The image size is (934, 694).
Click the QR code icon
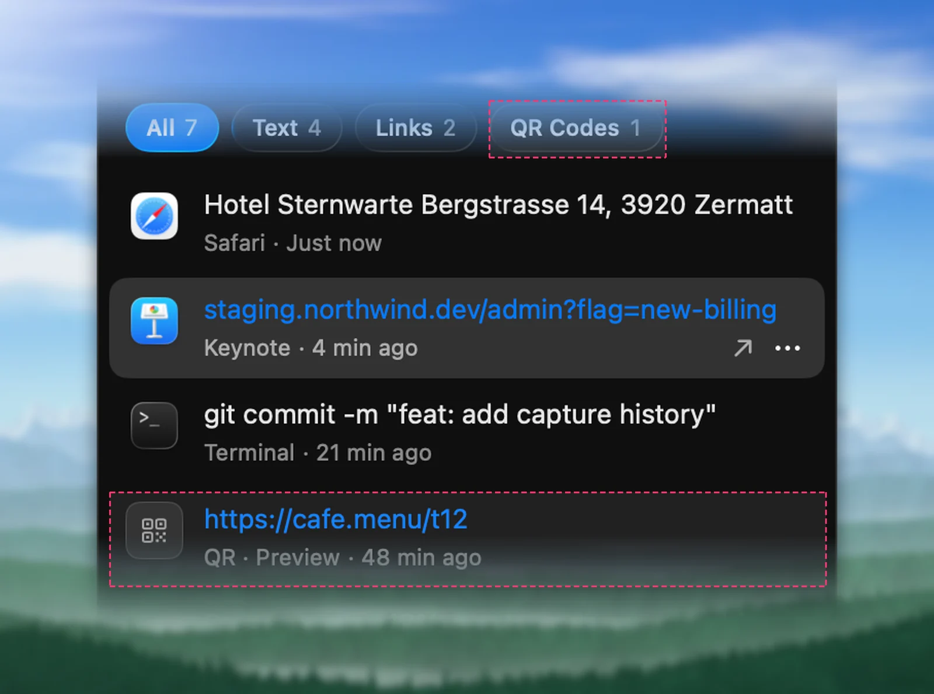(154, 530)
